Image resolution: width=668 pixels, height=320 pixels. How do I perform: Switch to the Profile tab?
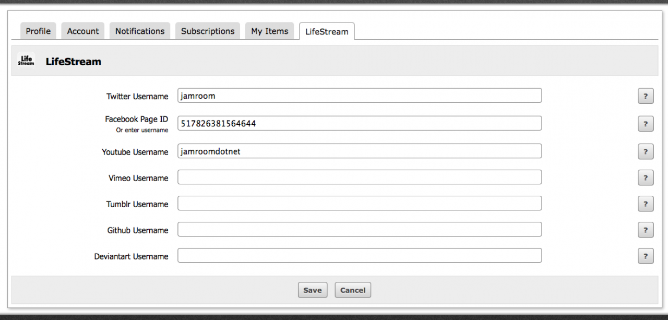(38, 31)
